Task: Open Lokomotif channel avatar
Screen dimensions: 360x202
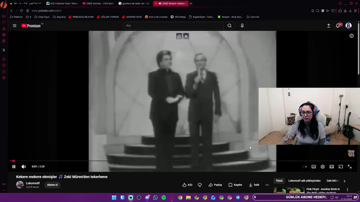Action: (20, 185)
